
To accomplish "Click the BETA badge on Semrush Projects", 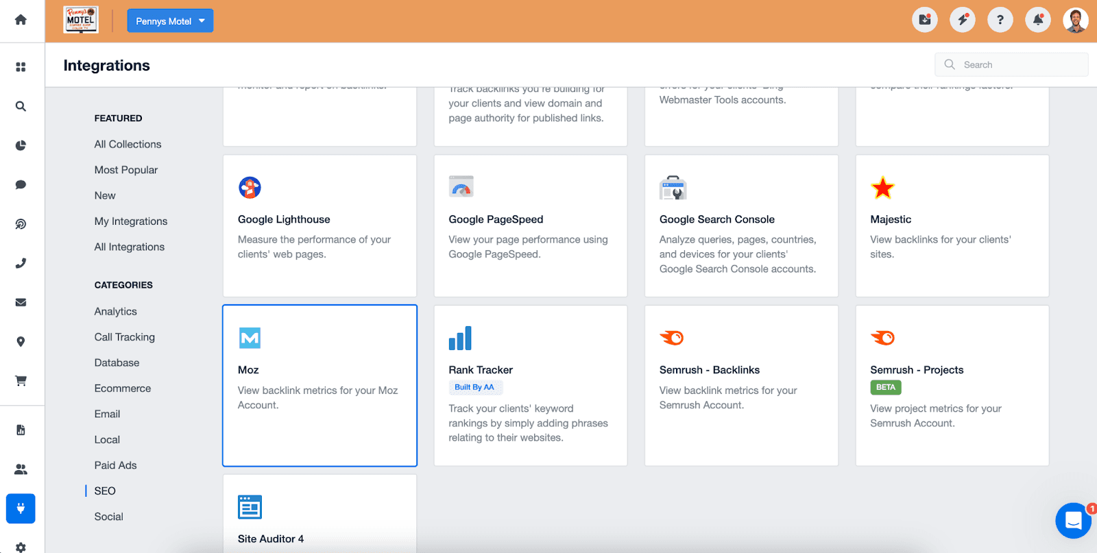I will coord(886,387).
